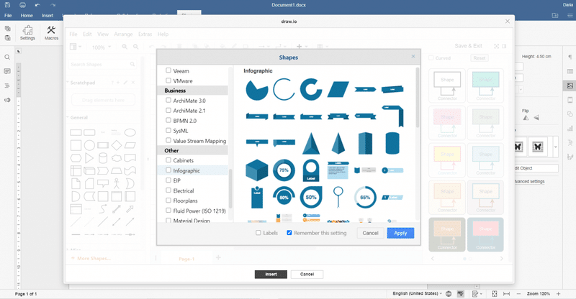
Task: Choose the blue parallelogram infographic shape
Action: [x=338, y=90]
